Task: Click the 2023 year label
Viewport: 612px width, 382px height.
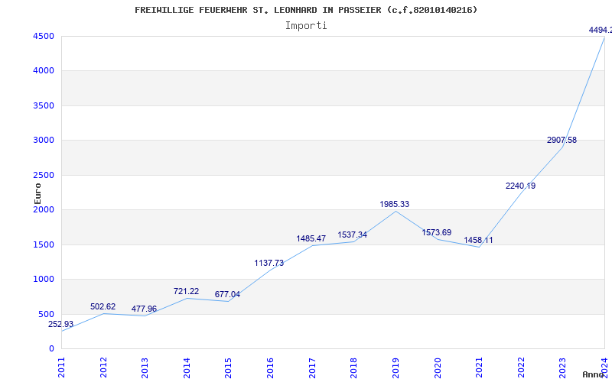Action: [x=562, y=368]
